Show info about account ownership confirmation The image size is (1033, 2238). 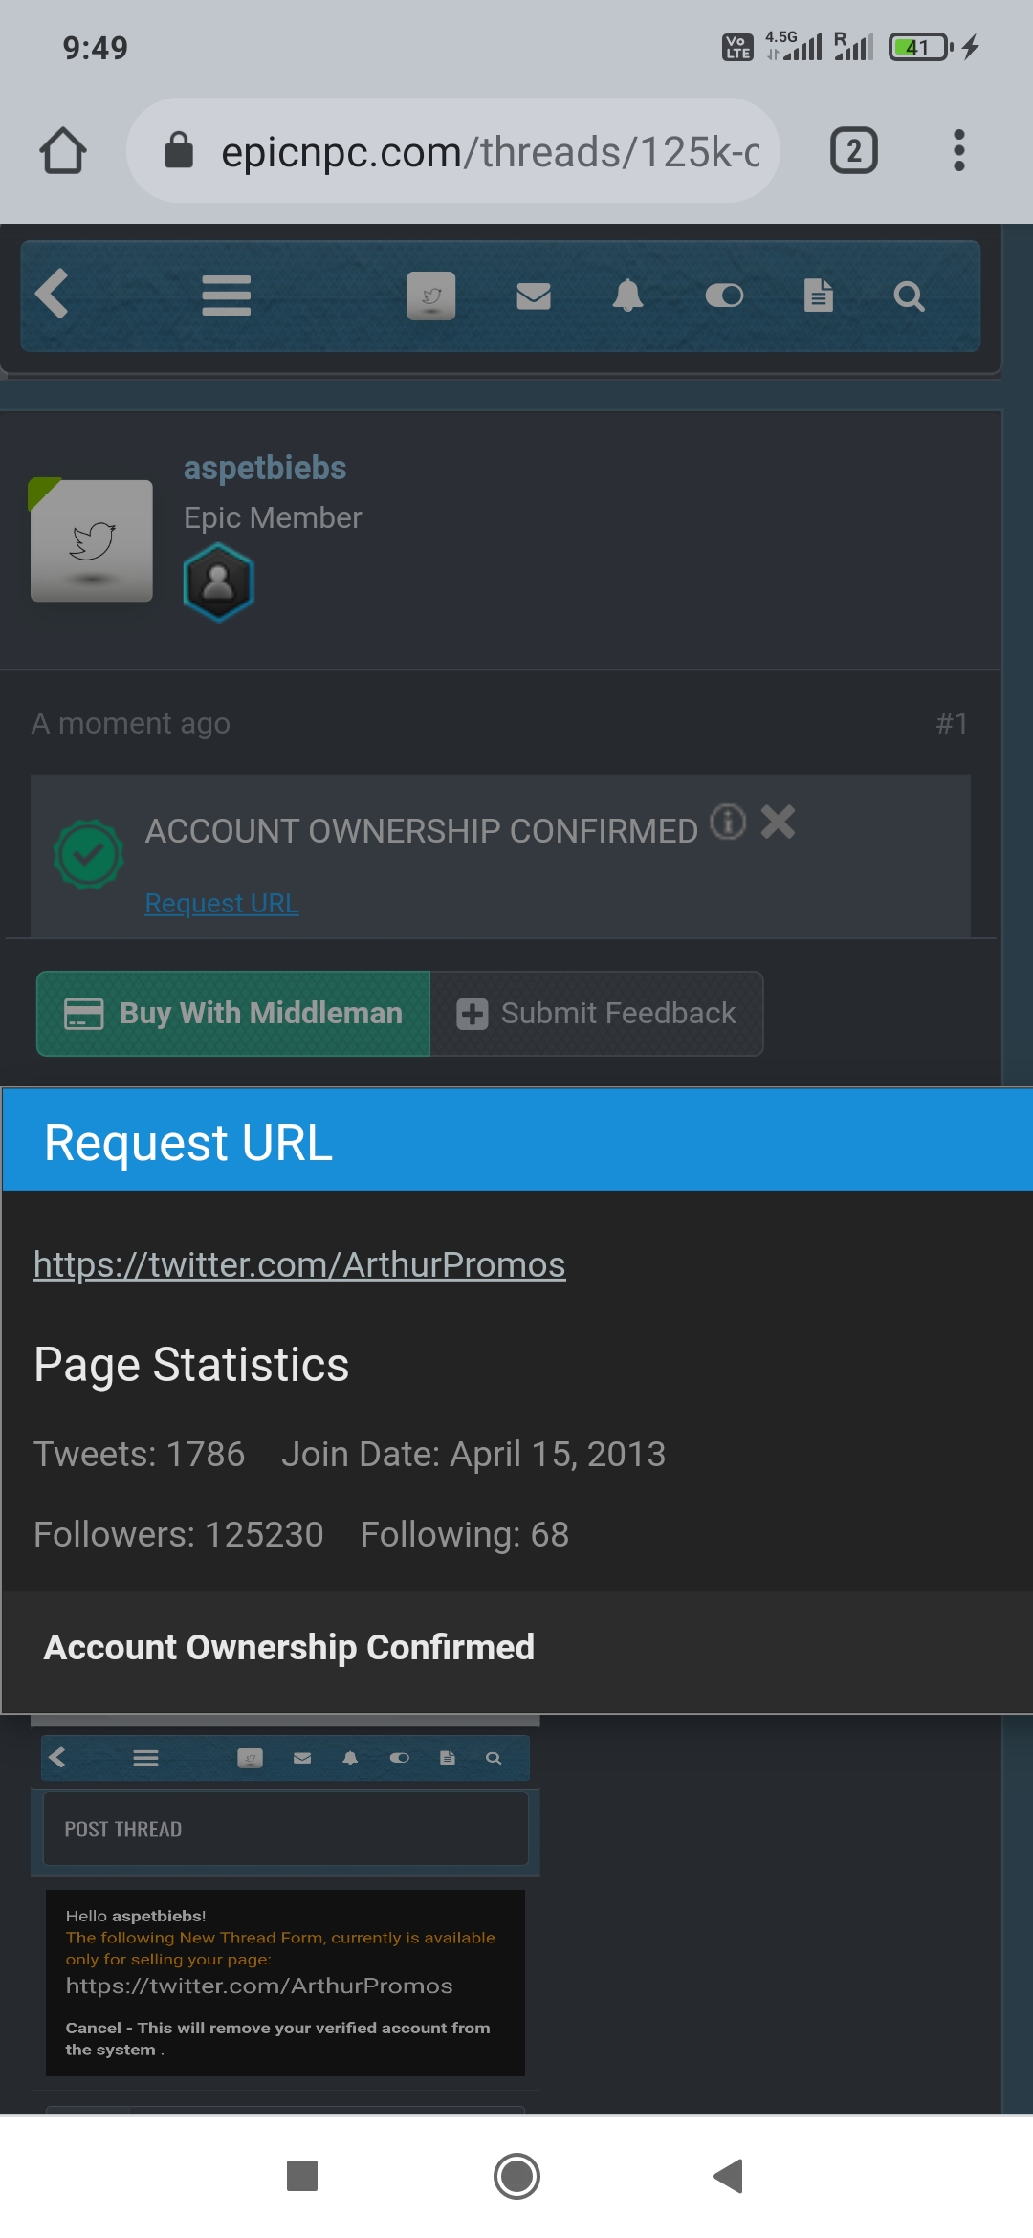click(728, 822)
